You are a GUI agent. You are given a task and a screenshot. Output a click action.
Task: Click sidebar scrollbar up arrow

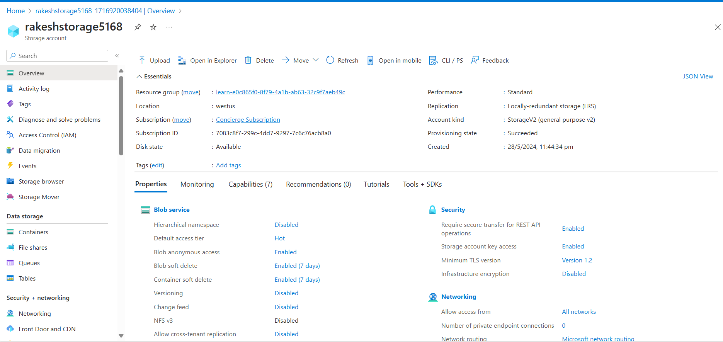click(x=121, y=71)
